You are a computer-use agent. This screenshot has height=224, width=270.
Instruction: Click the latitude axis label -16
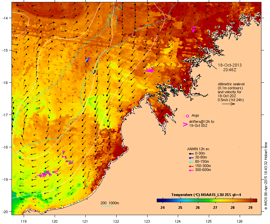click(5, 83)
